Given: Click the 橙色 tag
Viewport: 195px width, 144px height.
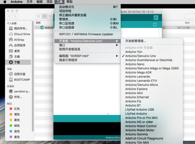Looking at the screenshot, I should pyautogui.click(x=15, y=114).
